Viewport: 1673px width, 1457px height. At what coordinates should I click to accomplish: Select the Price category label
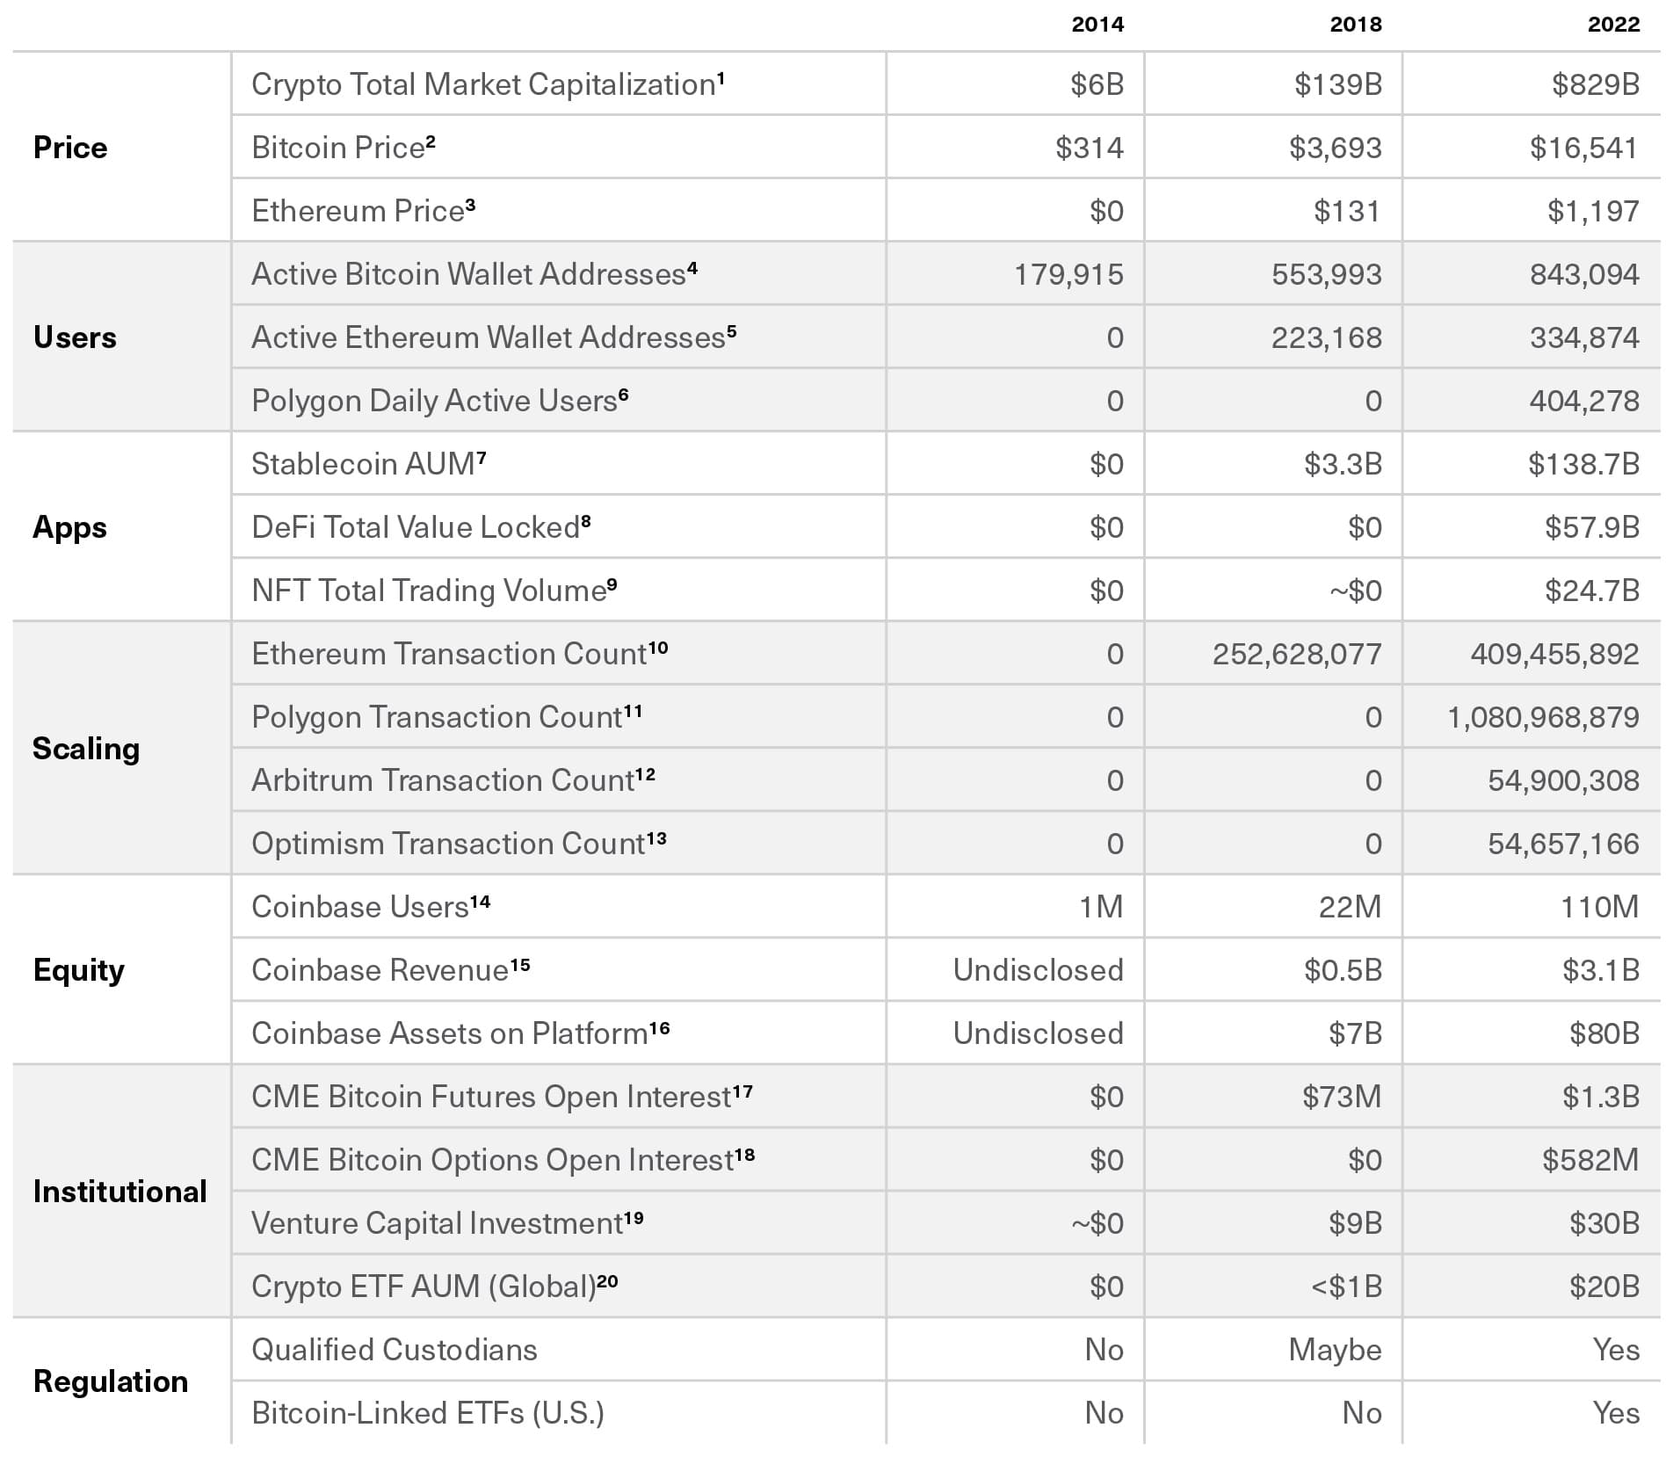coord(70,148)
